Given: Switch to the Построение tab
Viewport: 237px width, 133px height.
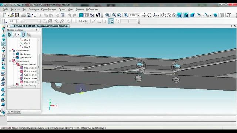Looking at the screenshot, I should point(14,112).
